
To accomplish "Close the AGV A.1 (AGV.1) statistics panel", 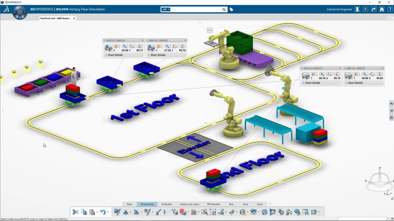I will click(340, 68).
